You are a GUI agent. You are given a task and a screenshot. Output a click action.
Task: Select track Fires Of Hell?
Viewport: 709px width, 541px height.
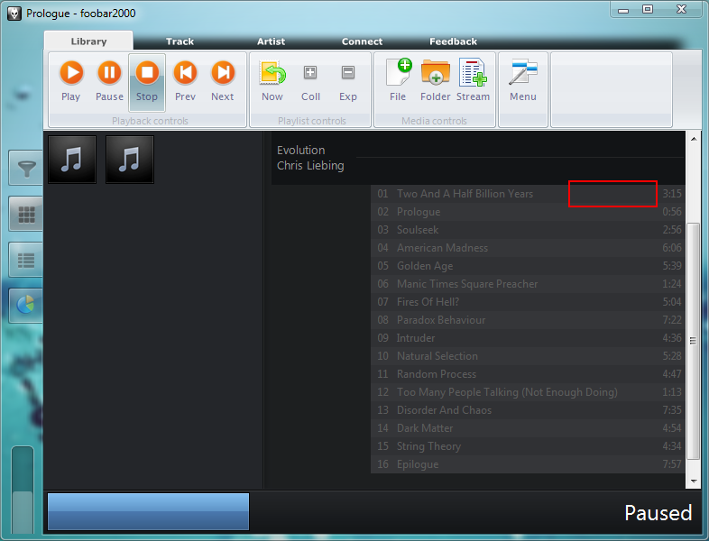coord(527,302)
